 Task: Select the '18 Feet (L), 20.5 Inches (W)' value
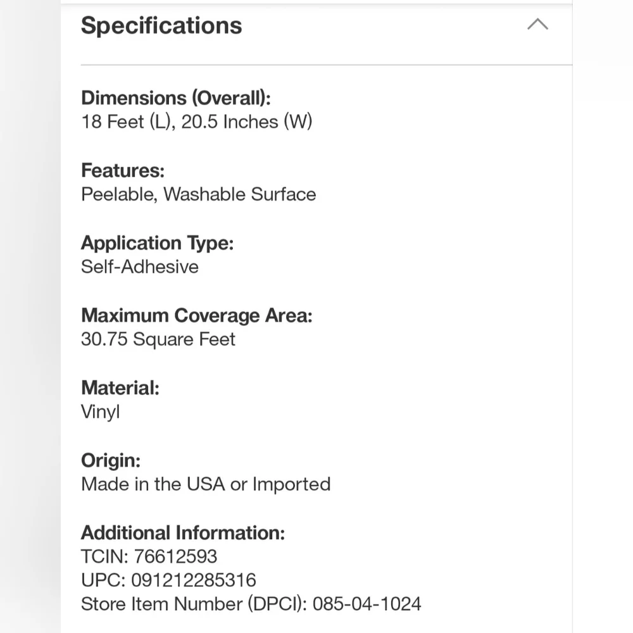pos(197,122)
